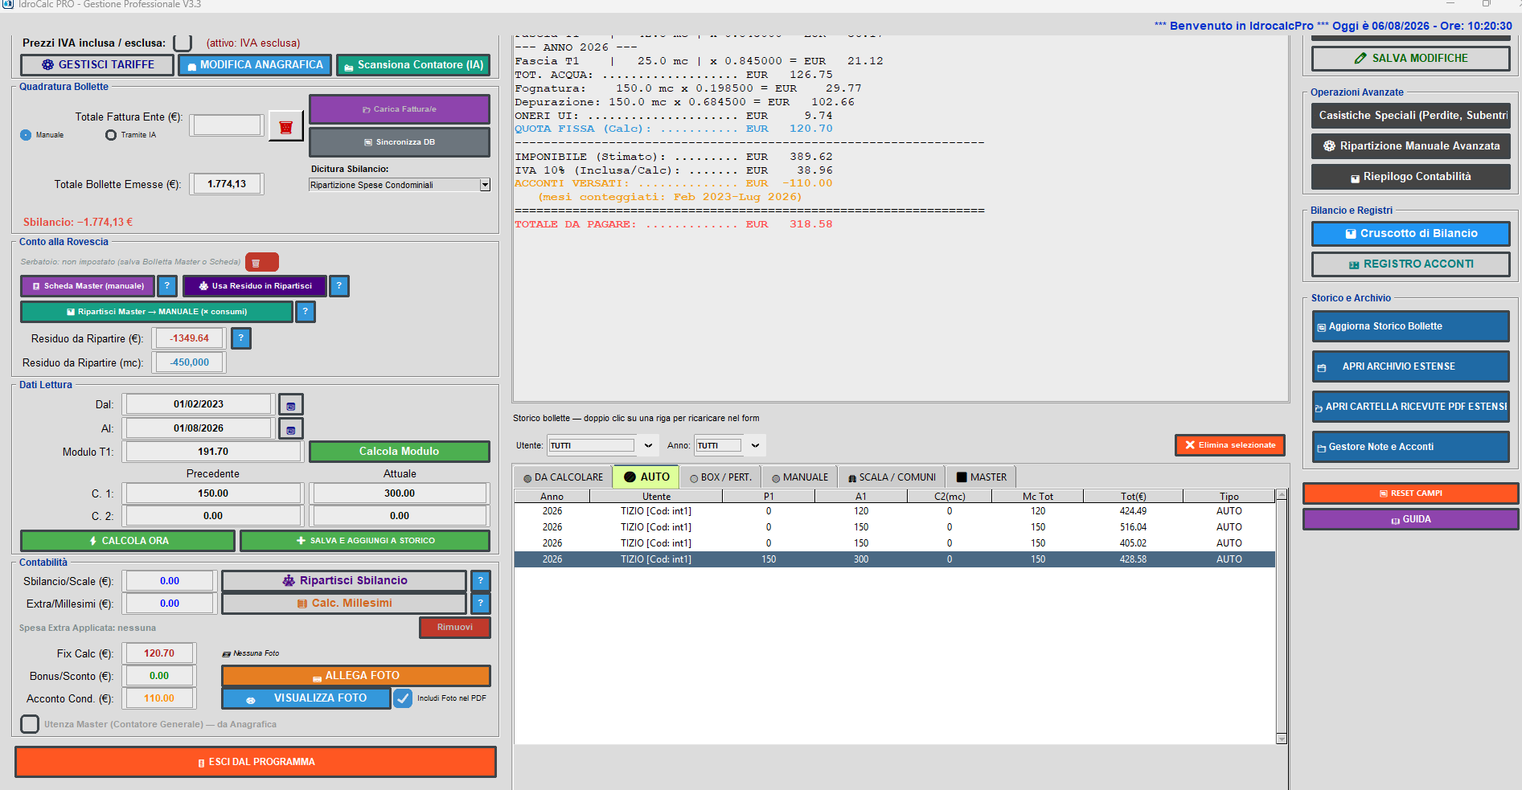Open the Utente filter dropdown
This screenshot has height=790, width=1522.
click(648, 445)
